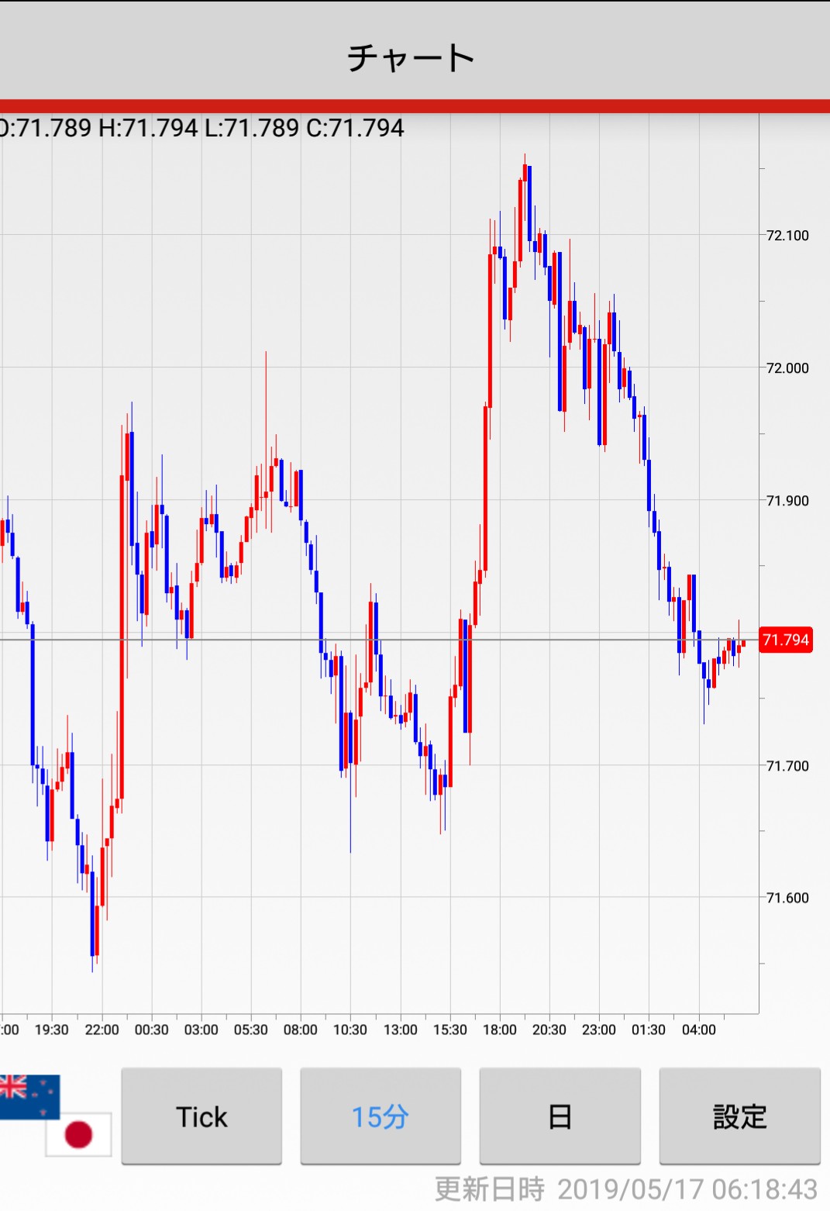Viewport: 830px width, 1211px height.
Task: Click the 72.100 price axis label
Action: click(787, 236)
